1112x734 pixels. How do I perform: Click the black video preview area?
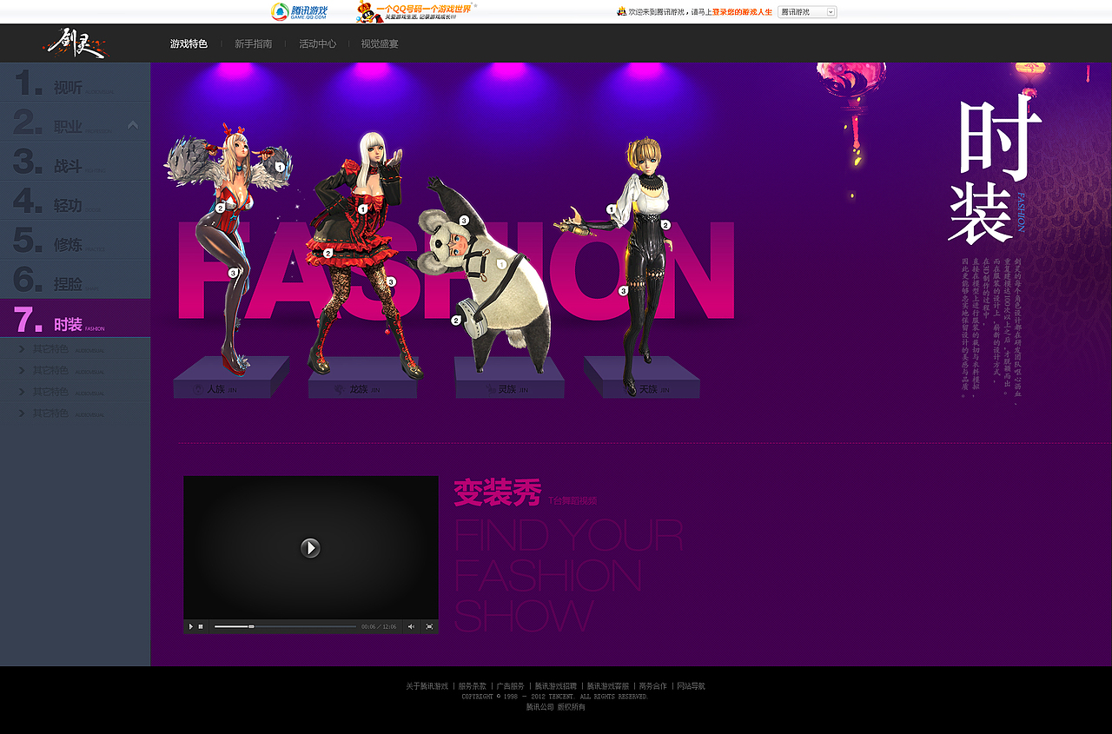coord(310,547)
